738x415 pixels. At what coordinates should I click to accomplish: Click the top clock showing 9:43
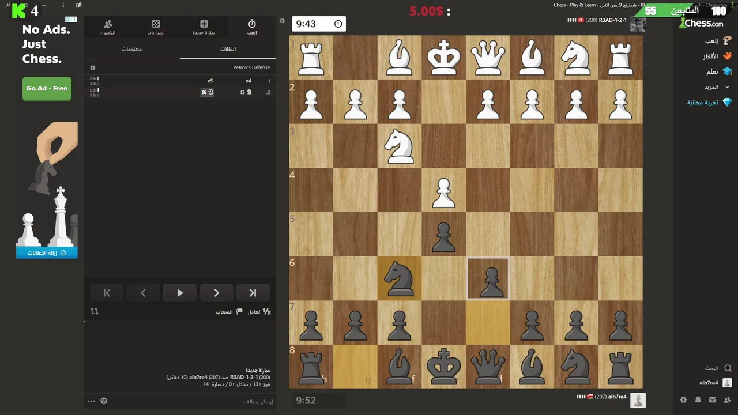[x=319, y=24]
